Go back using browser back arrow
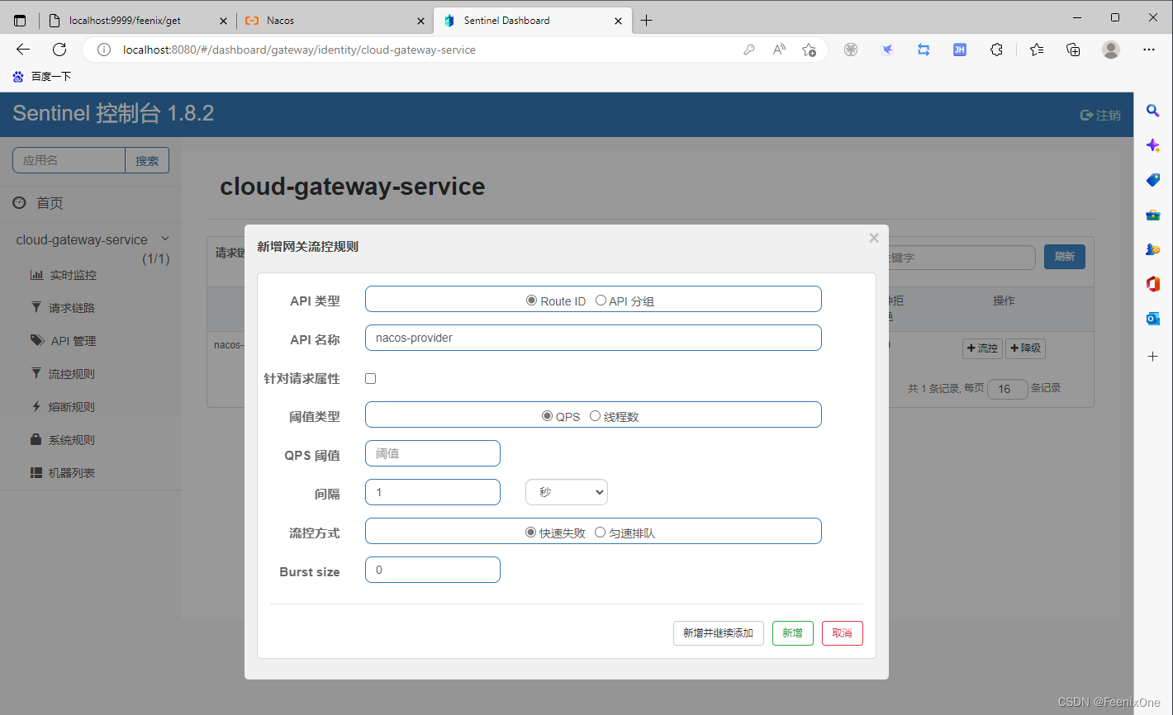 (23, 50)
